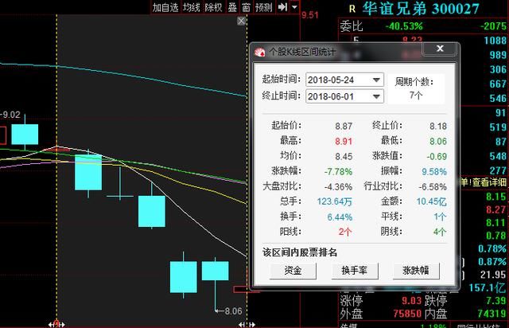Click the 涨跌幅 ranking button
Viewport: 509px width, 328px height.
[416, 271]
